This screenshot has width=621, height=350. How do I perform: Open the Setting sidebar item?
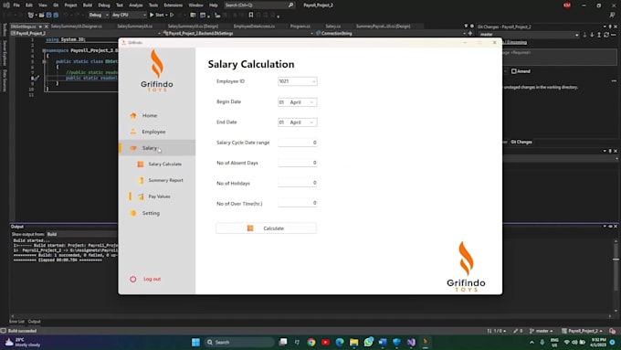click(x=151, y=213)
